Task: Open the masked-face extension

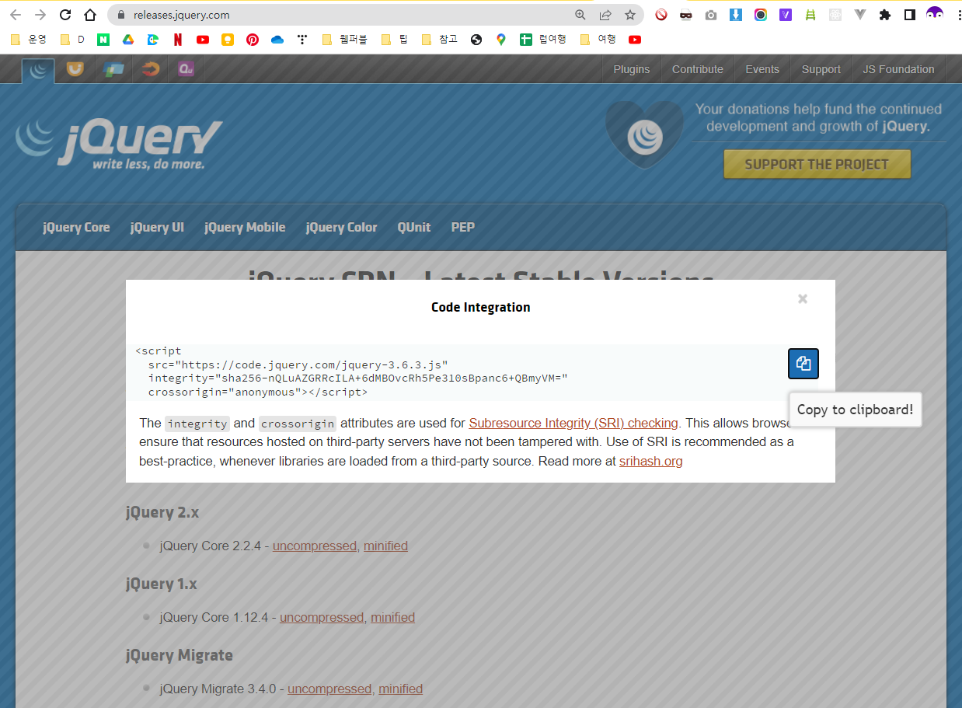Action: [x=686, y=15]
